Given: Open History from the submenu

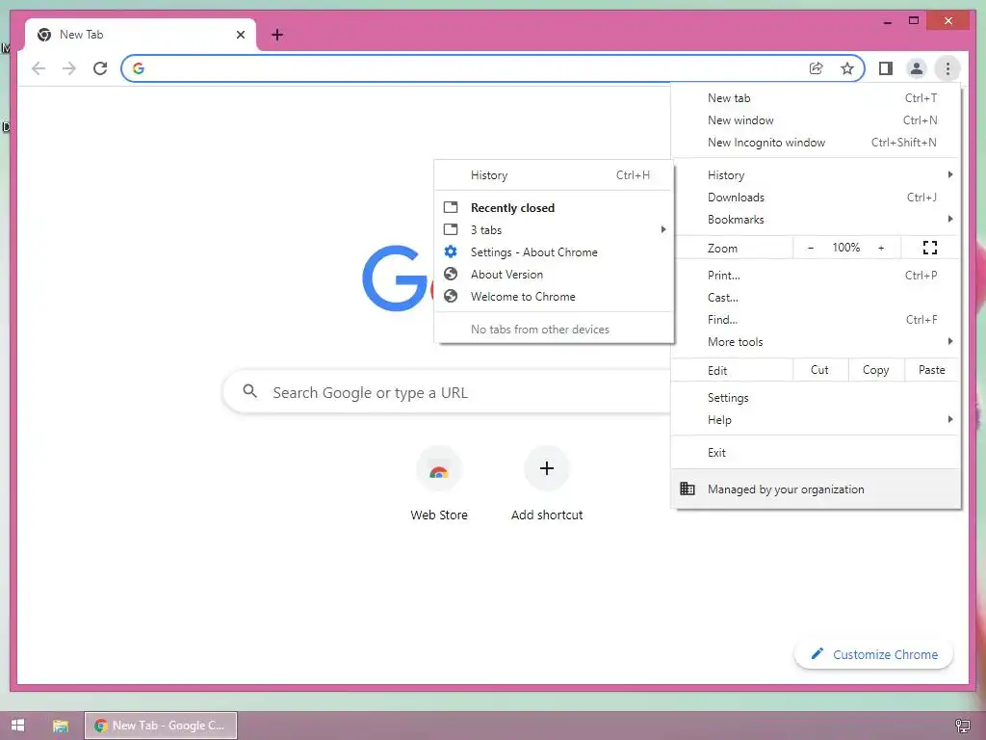Looking at the screenshot, I should pyautogui.click(x=554, y=175).
